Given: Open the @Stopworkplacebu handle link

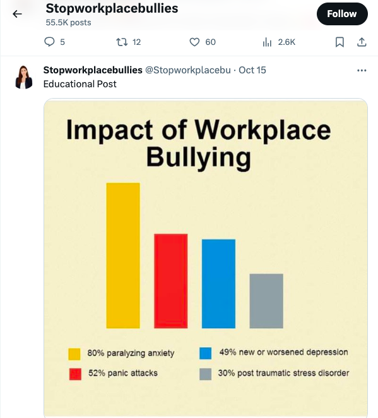Looking at the screenshot, I should click(x=188, y=70).
